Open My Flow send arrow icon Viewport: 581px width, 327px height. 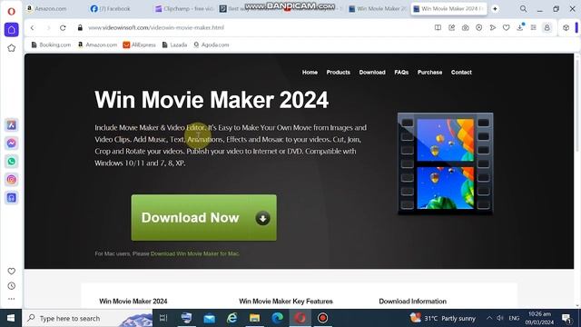[x=493, y=27]
